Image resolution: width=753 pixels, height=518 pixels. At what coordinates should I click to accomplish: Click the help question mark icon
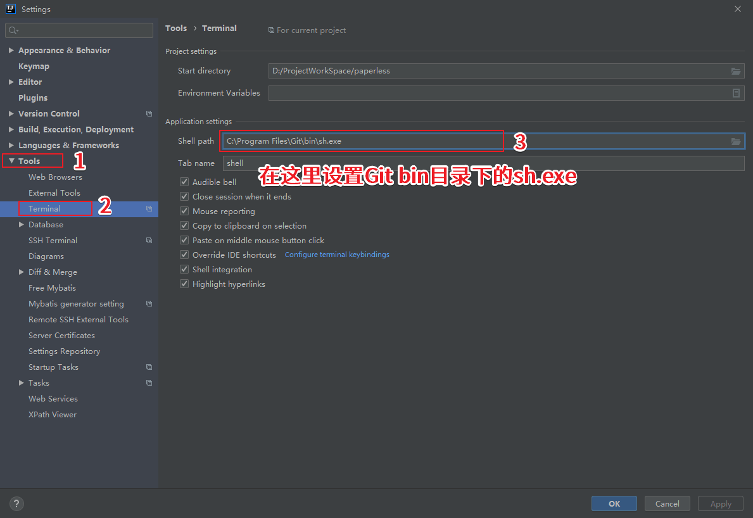click(x=17, y=504)
